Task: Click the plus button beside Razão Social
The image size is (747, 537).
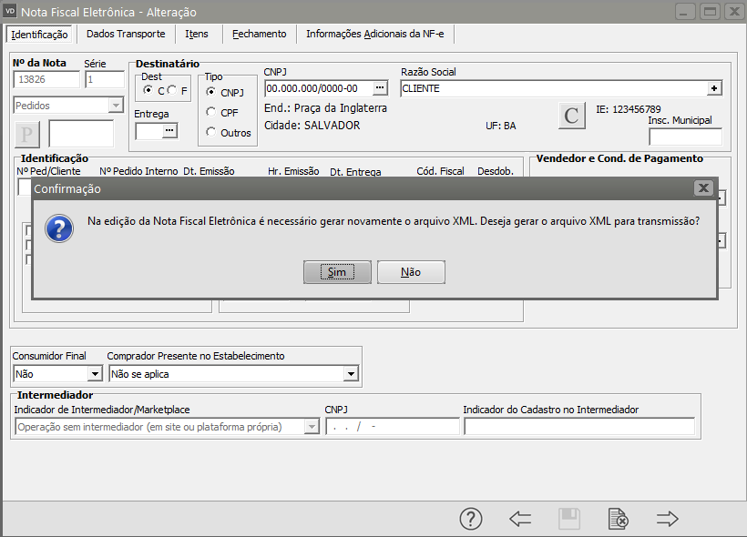Action: [x=714, y=88]
